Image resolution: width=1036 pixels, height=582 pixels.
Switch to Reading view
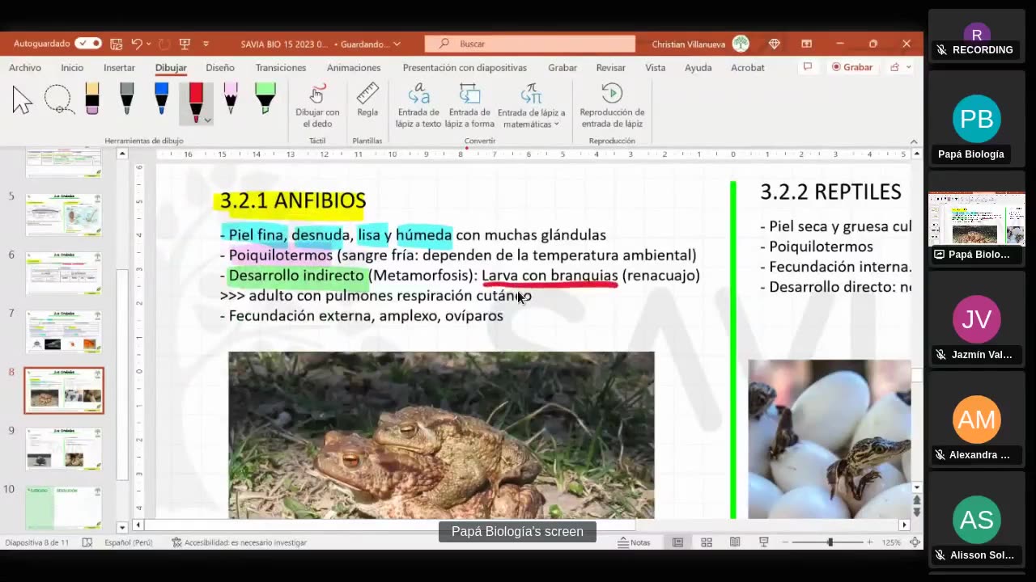coord(735,542)
